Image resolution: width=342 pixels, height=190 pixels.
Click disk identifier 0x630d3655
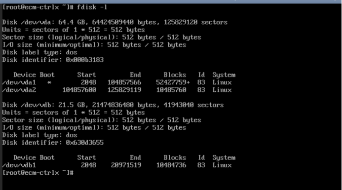(x=84, y=143)
